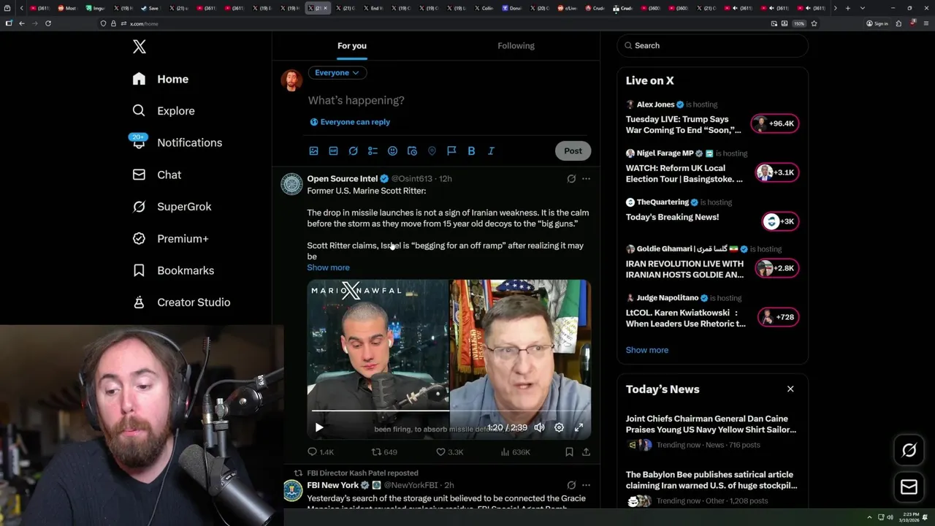Switch to the Following tab
Image resolution: width=935 pixels, height=526 pixels.
click(x=516, y=45)
